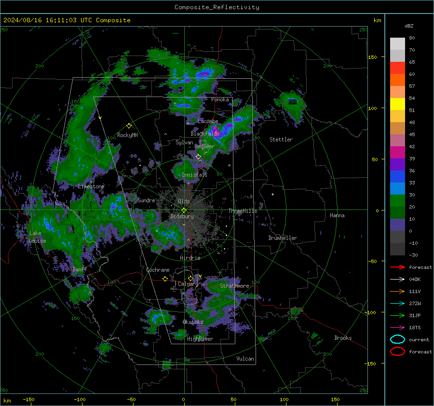Screen dimensions: 434x406
Task: Click the red forecast ellipse icon
Action: [397, 351]
